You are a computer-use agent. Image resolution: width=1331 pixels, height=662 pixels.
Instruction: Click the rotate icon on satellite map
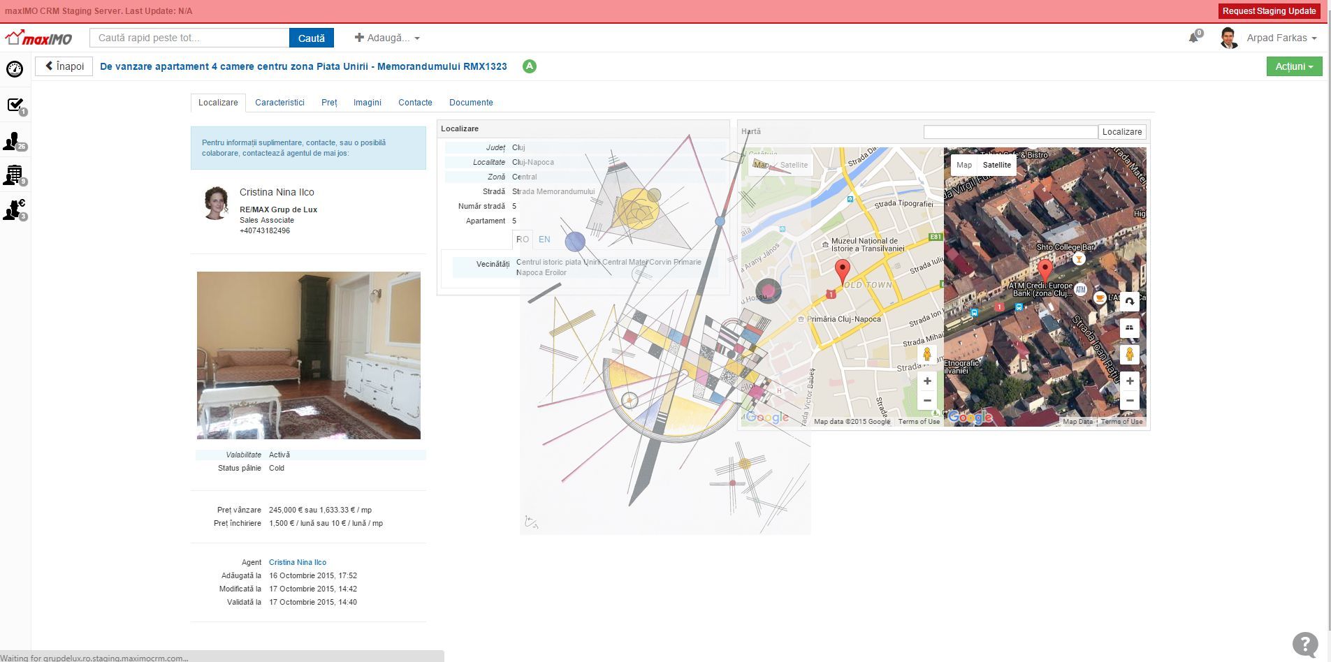1129,302
